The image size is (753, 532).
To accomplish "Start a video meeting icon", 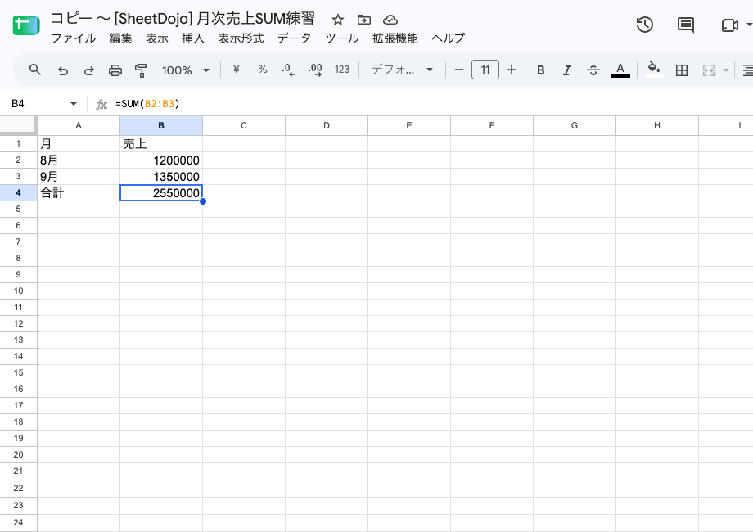I will pyautogui.click(x=729, y=25).
